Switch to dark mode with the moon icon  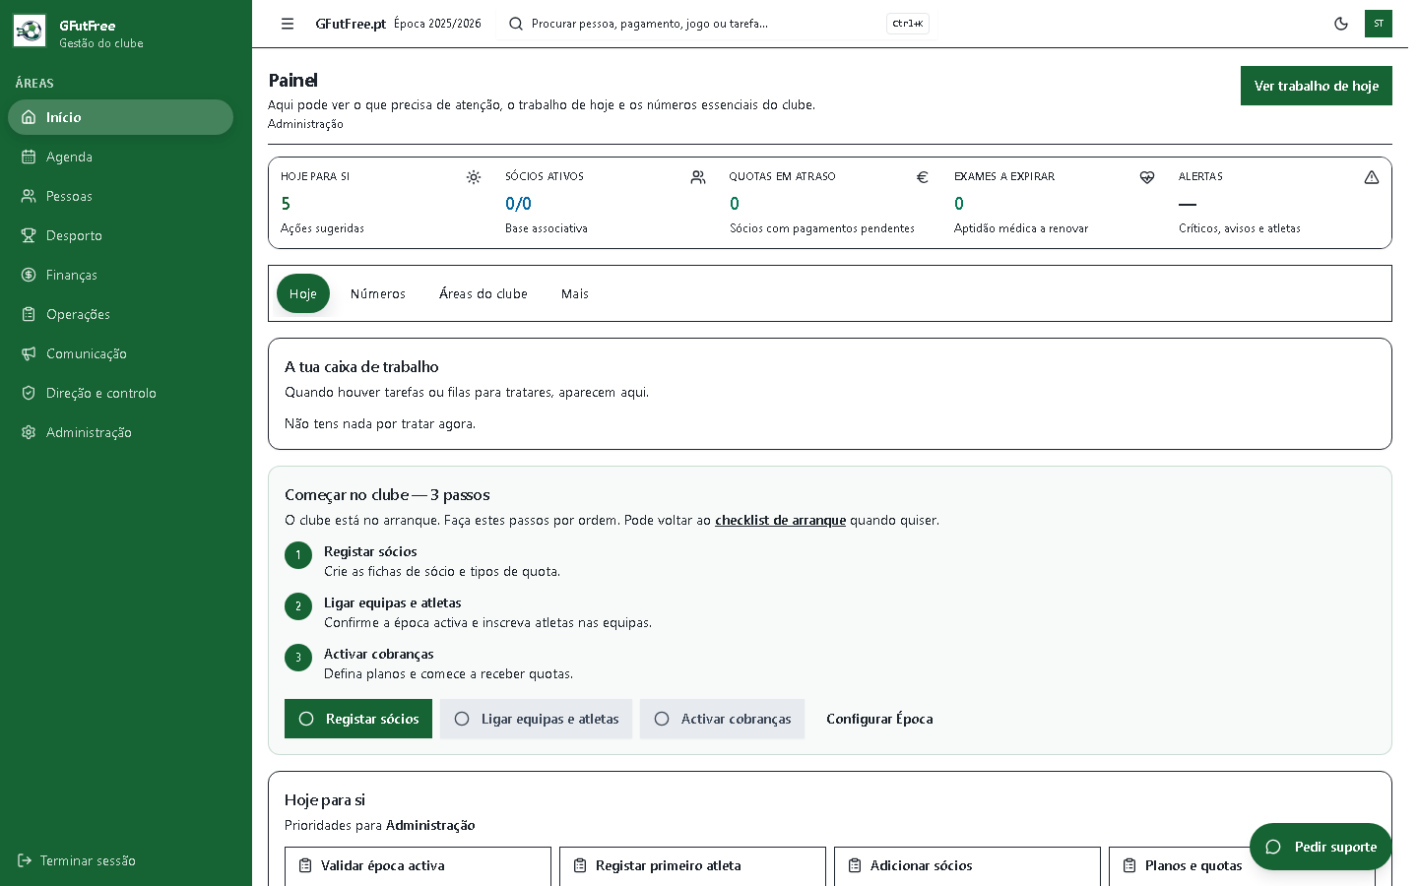pos(1341,24)
